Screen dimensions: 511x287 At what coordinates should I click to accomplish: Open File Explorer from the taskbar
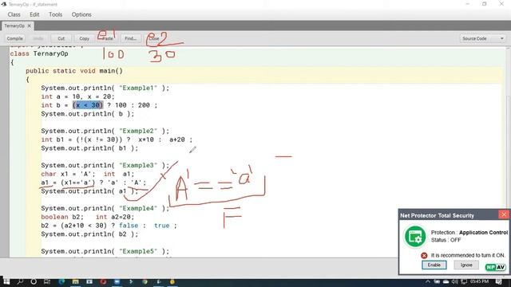[x=75, y=281]
